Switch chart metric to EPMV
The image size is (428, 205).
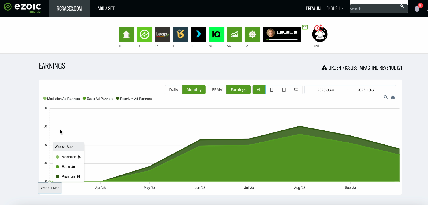[217, 90]
